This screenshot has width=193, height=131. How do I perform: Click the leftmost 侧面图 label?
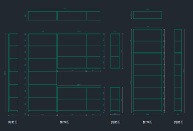tap(13, 122)
